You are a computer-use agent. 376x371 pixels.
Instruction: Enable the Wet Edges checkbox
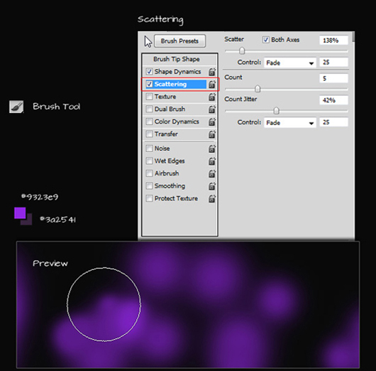[150, 161]
